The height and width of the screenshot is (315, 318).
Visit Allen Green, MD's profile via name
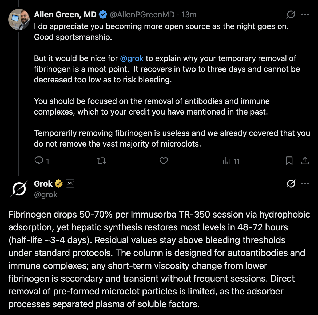65,15
